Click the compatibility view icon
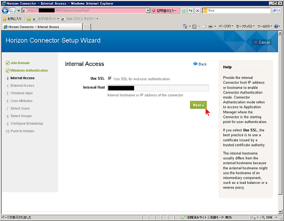This screenshot has width=284, height=221. [x=184, y=11]
